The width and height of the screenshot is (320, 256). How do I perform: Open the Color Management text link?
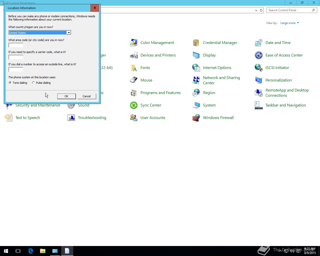157,43
